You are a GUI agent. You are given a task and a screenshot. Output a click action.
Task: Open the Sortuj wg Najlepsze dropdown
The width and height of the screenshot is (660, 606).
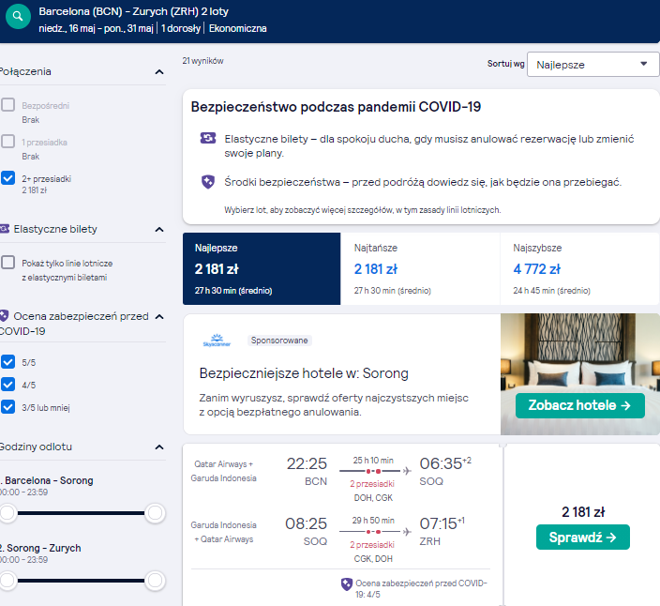(592, 64)
